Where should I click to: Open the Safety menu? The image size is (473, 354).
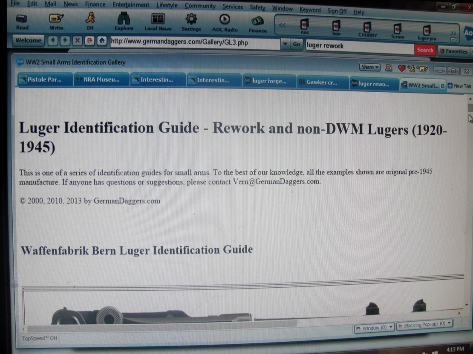tap(257, 7)
